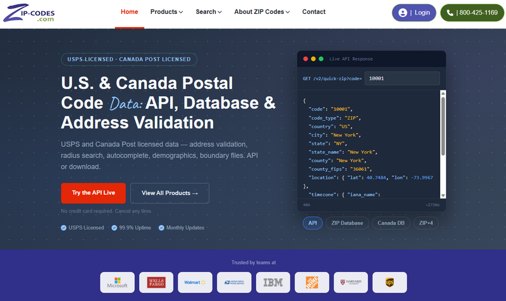The height and width of the screenshot is (301, 506).
Task: Click the IBM logo card
Action: [273, 282]
